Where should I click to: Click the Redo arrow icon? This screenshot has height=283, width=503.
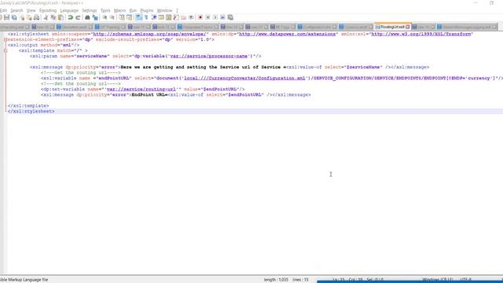[x=78, y=17]
